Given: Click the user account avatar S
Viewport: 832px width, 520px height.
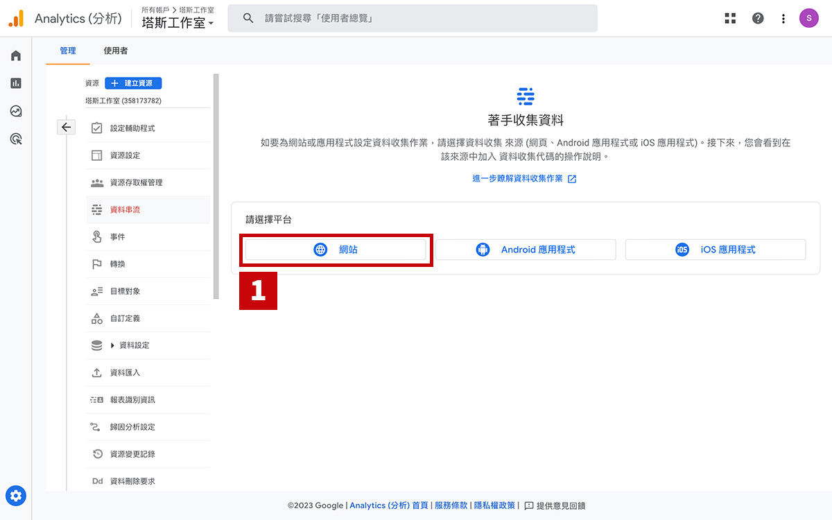Looking at the screenshot, I should [x=809, y=19].
